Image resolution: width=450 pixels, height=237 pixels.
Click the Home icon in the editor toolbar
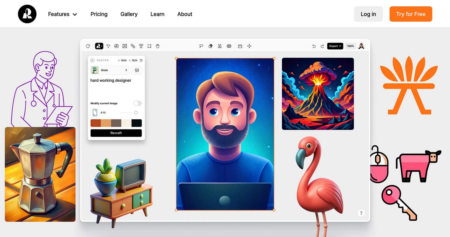88,46
